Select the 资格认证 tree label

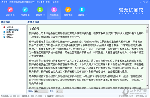point(10,37)
